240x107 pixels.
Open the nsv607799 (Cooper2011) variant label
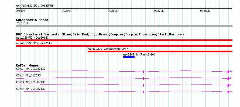[34, 43]
